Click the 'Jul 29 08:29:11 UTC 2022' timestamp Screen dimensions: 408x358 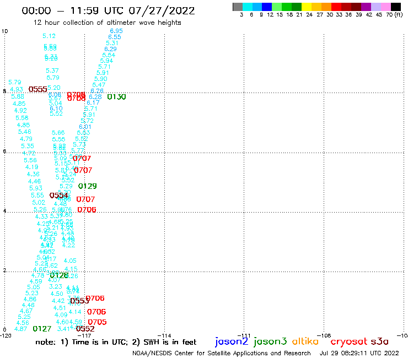359,353
